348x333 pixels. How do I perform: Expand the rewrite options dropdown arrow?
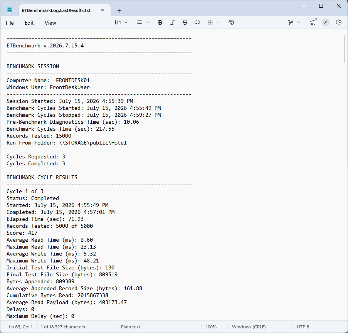pos(299,22)
